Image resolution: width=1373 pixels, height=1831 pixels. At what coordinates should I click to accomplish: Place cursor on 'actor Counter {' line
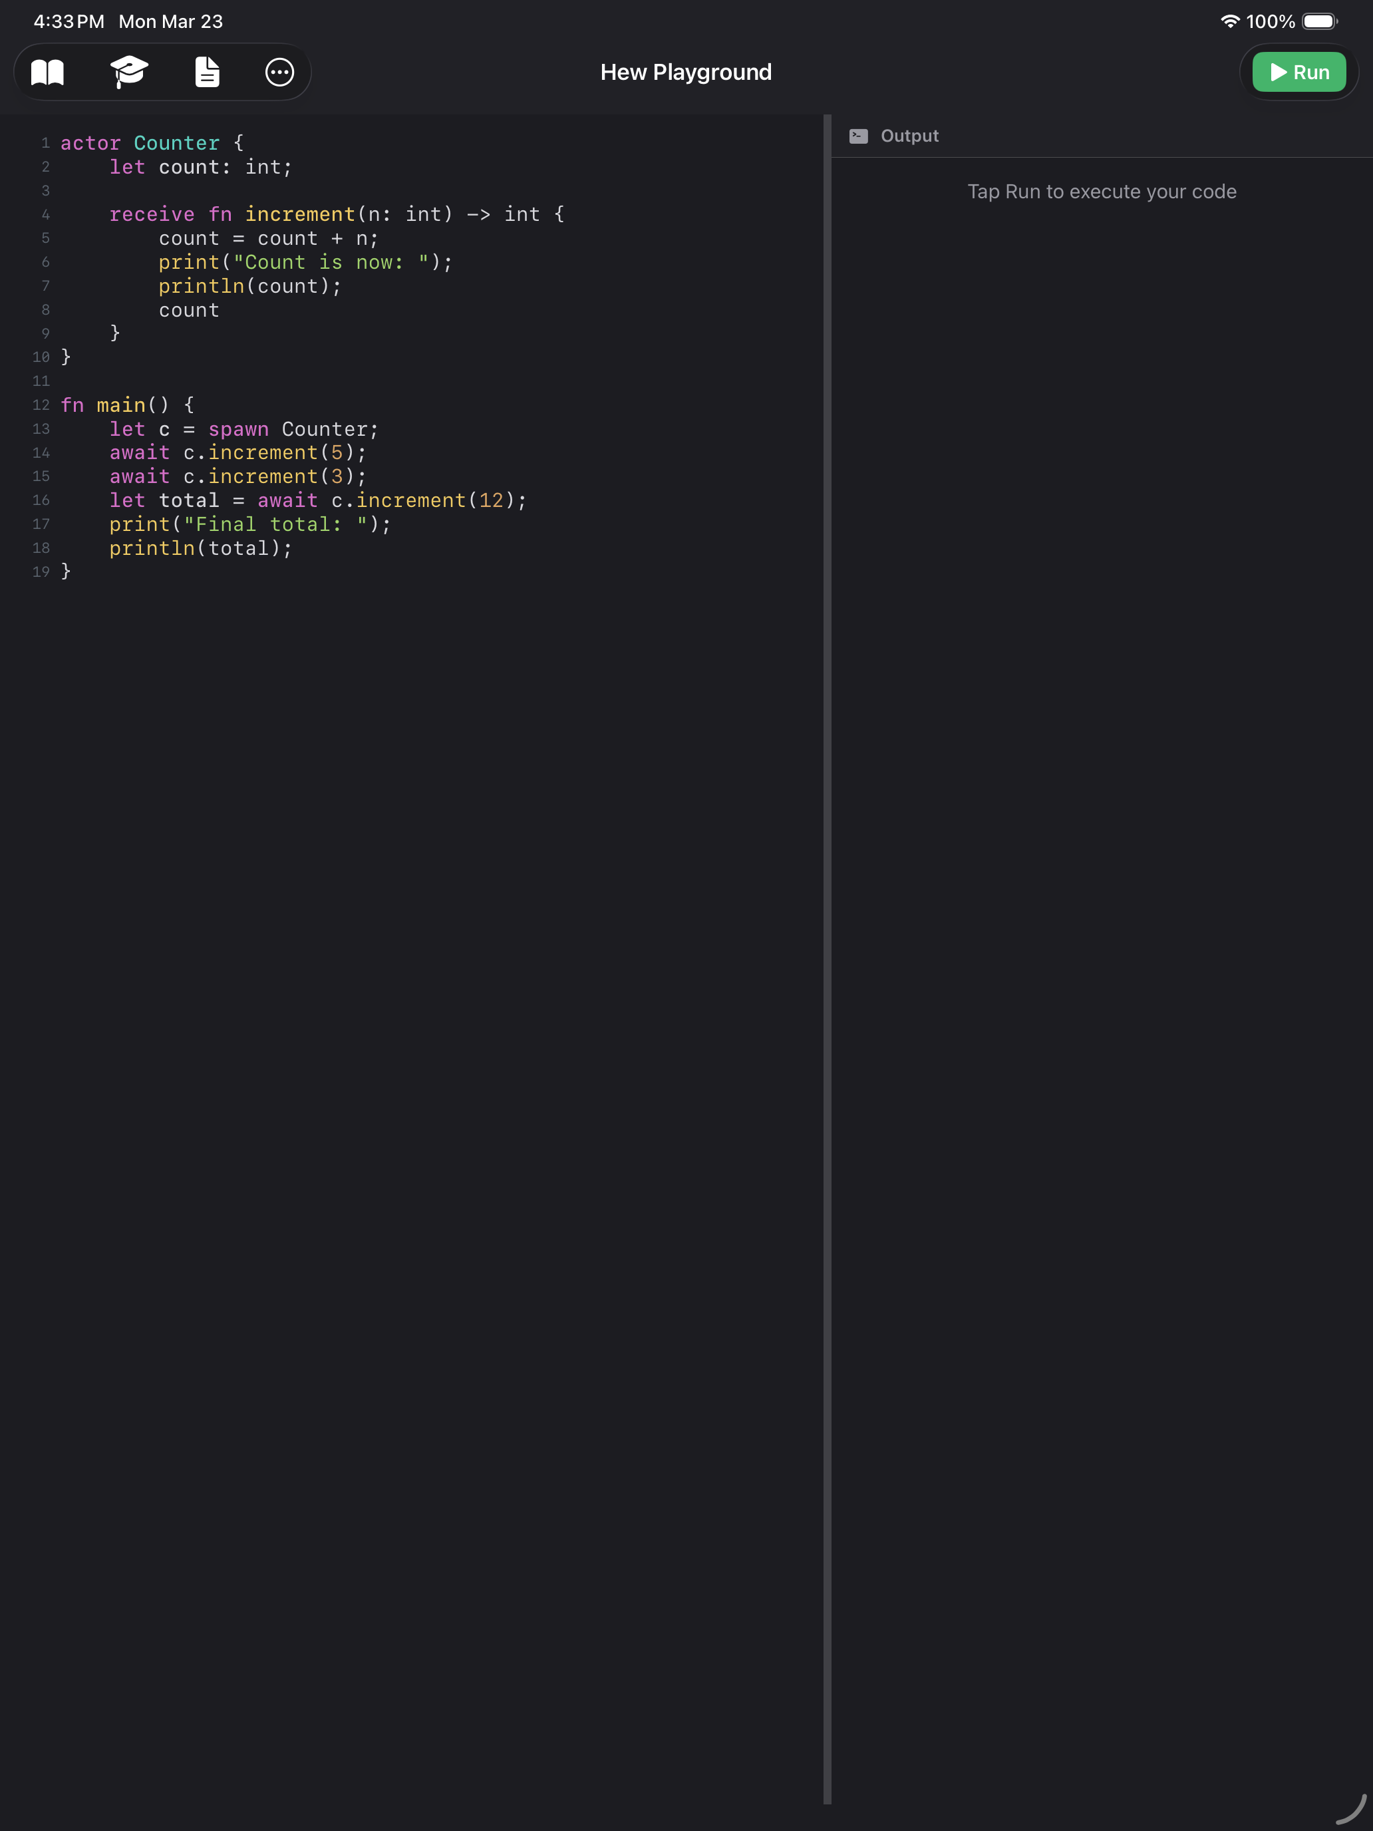(152, 143)
